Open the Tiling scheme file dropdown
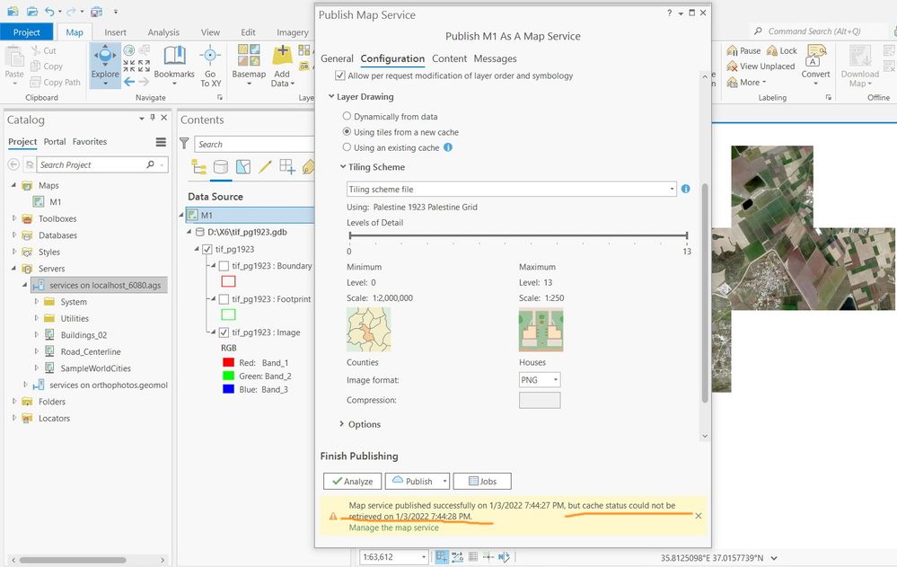The width and height of the screenshot is (897, 567). coord(512,189)
